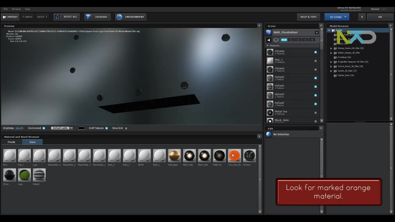Click the Import button
395x222 pixels.
(10, 17)
